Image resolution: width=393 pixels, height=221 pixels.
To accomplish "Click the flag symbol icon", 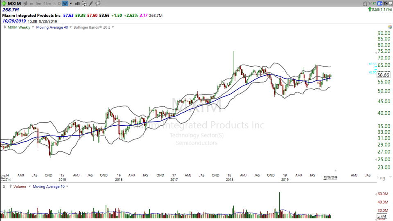I will [x=370, y=4].
